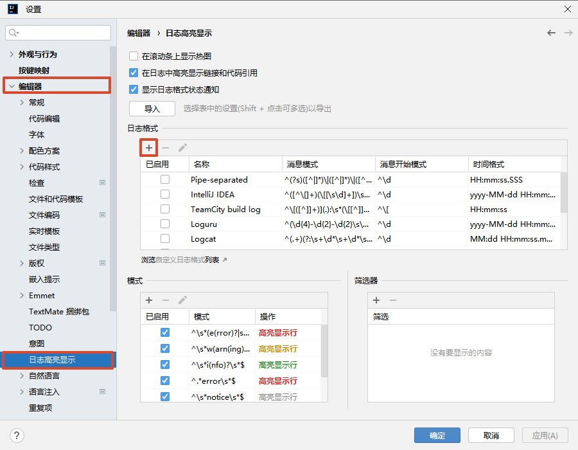Collapse the 编辑器 tree node

[11, 87]
